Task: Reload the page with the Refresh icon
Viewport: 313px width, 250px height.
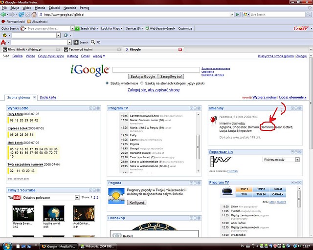Action: (x=21, y=14)
